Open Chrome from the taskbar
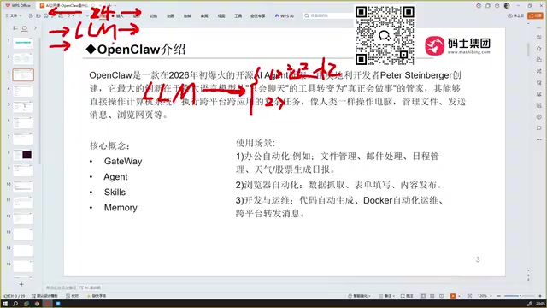Screen dimensions: 547x308 (37, 304)
